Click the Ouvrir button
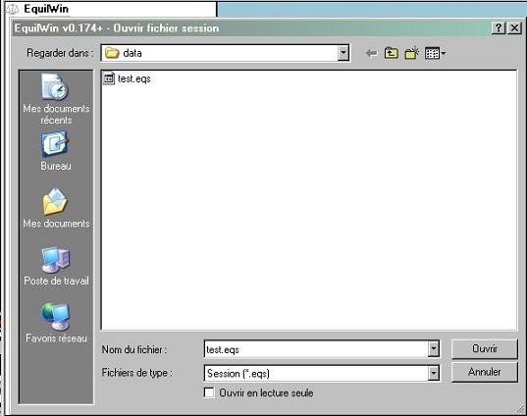 tap(485, 349)
